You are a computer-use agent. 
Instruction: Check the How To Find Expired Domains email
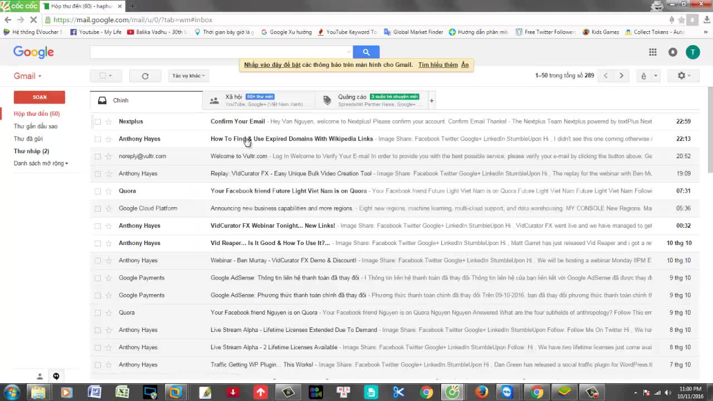tap(97, 139)
